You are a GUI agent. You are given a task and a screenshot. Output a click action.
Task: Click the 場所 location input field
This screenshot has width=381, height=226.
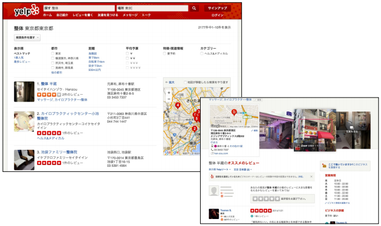click(153, 8)
